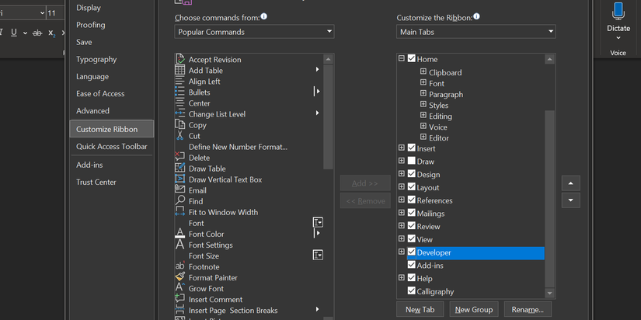Uncheck the Calligraphy tab checkbox

click(412, 291)
